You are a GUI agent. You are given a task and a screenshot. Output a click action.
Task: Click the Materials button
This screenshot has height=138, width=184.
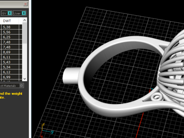(x=12, y=85)
